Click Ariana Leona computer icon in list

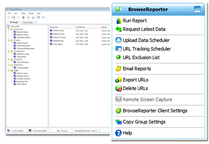[51, 30]
